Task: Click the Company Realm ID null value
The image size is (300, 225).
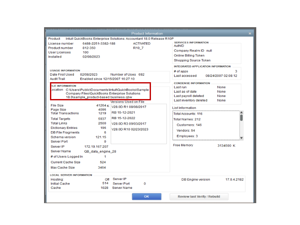Action: coord(209,51)
